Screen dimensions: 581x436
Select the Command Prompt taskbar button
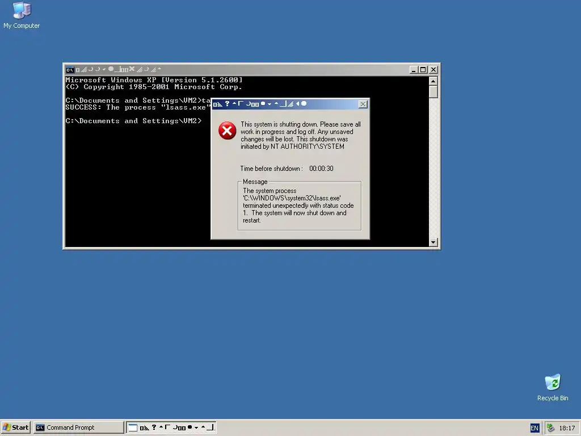pos(78,427)
